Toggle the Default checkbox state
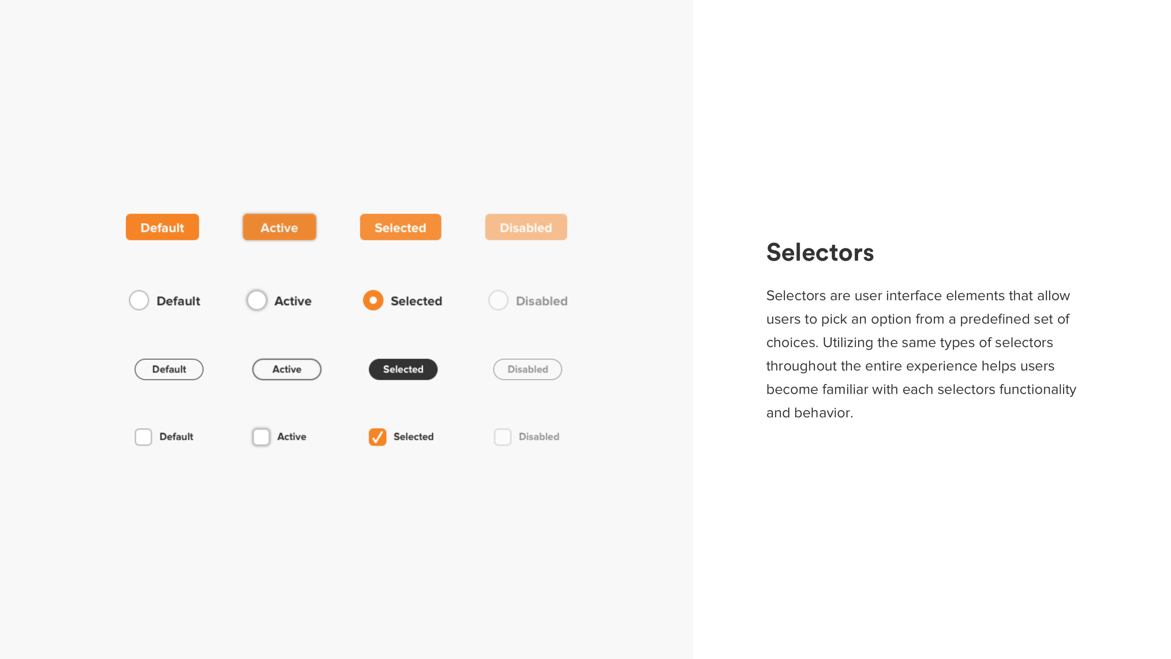Image resolution: width=1171 pixels, height=659 pixels. pyautogui.click(x=143, y=436)
